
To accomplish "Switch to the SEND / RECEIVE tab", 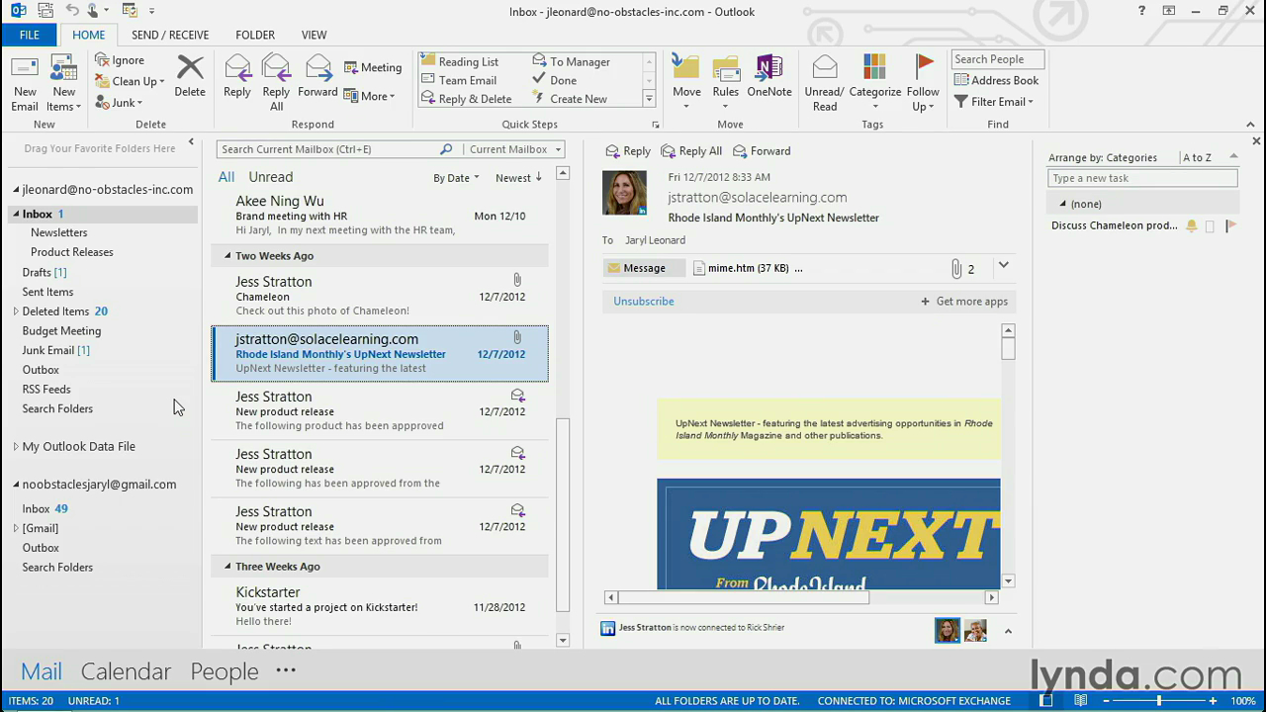I will pos(170,35).
